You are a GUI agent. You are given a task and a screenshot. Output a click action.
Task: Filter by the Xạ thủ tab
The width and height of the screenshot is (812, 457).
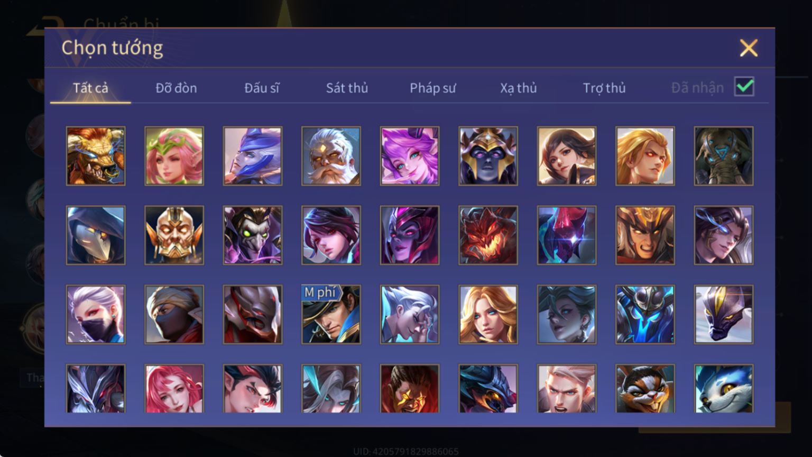point(519,88)
